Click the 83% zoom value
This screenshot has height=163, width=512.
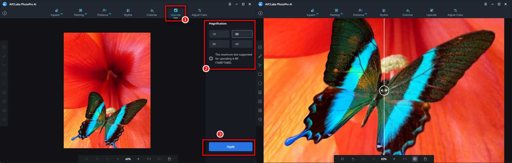(384, 159)
